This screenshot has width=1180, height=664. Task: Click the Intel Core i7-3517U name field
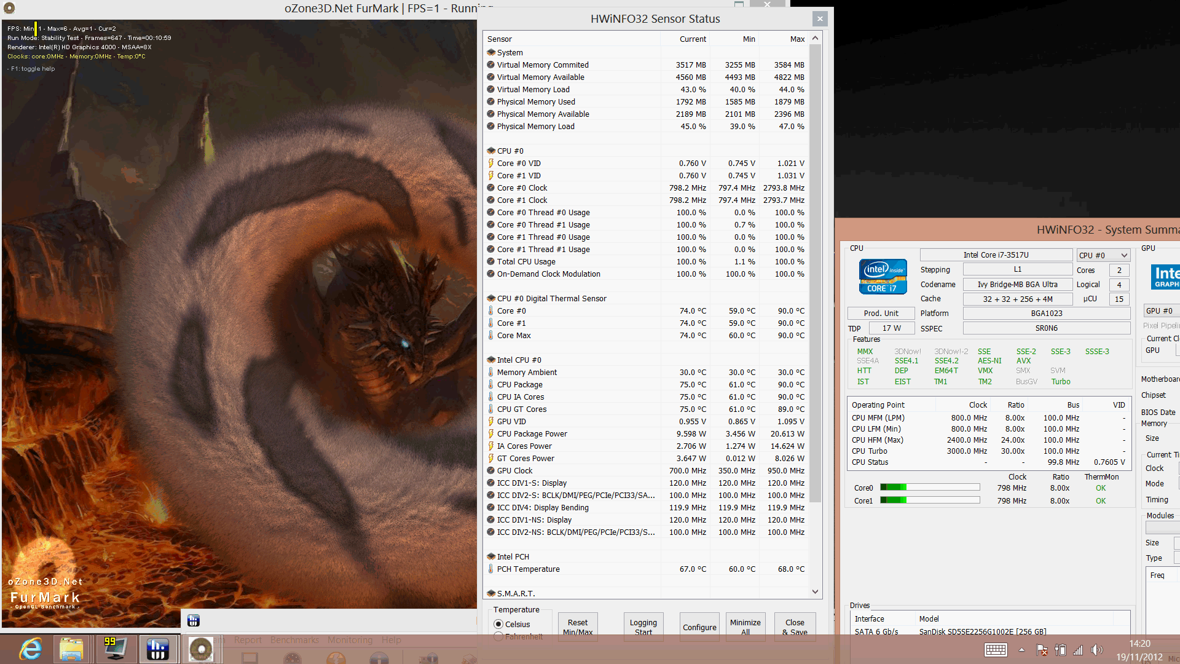coord(996,255)
